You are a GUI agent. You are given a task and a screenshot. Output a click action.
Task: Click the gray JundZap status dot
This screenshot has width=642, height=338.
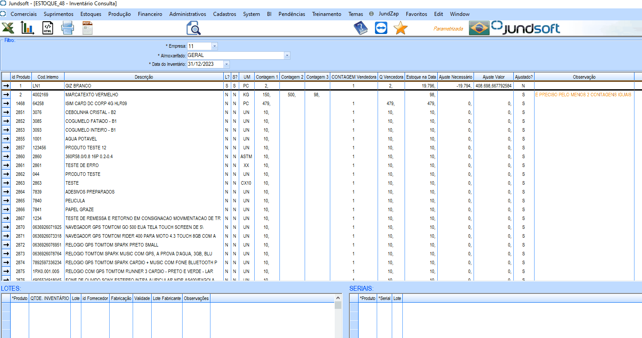click(371, 14)
